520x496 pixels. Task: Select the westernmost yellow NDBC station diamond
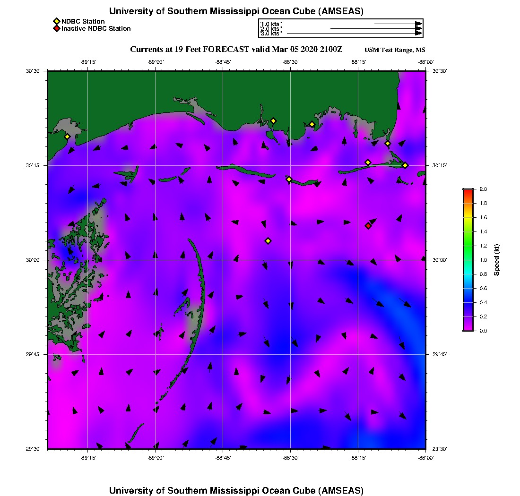point(67,137)
